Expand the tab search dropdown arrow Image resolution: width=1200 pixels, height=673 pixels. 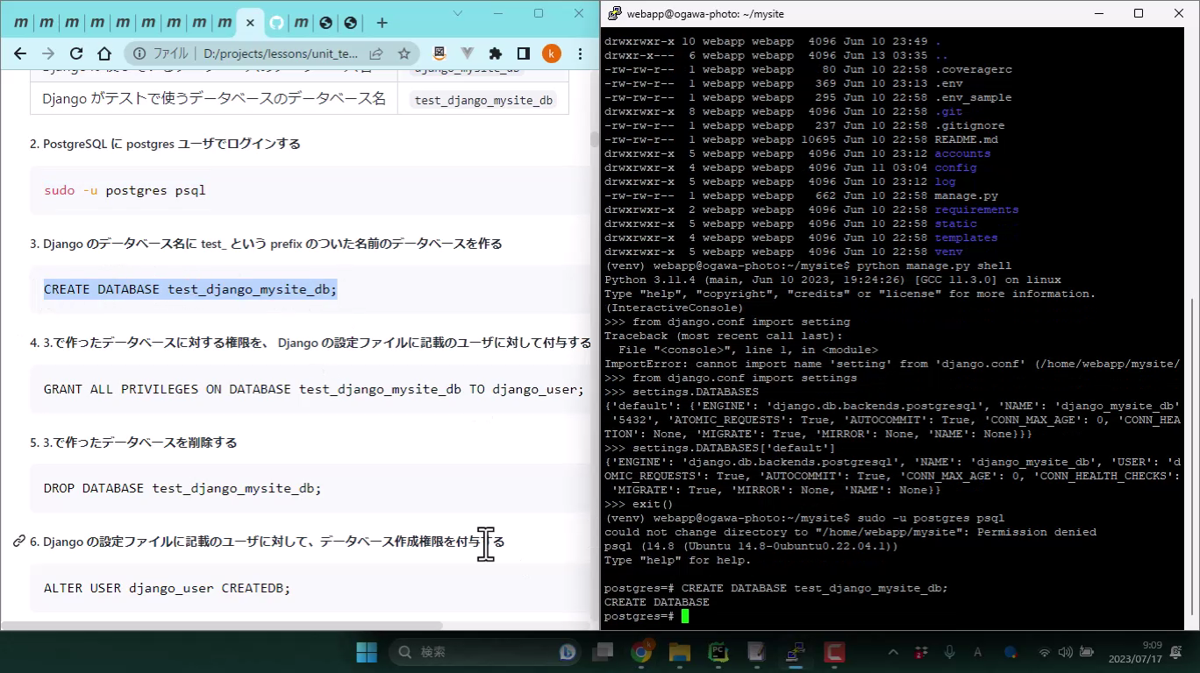coord(459,13)
